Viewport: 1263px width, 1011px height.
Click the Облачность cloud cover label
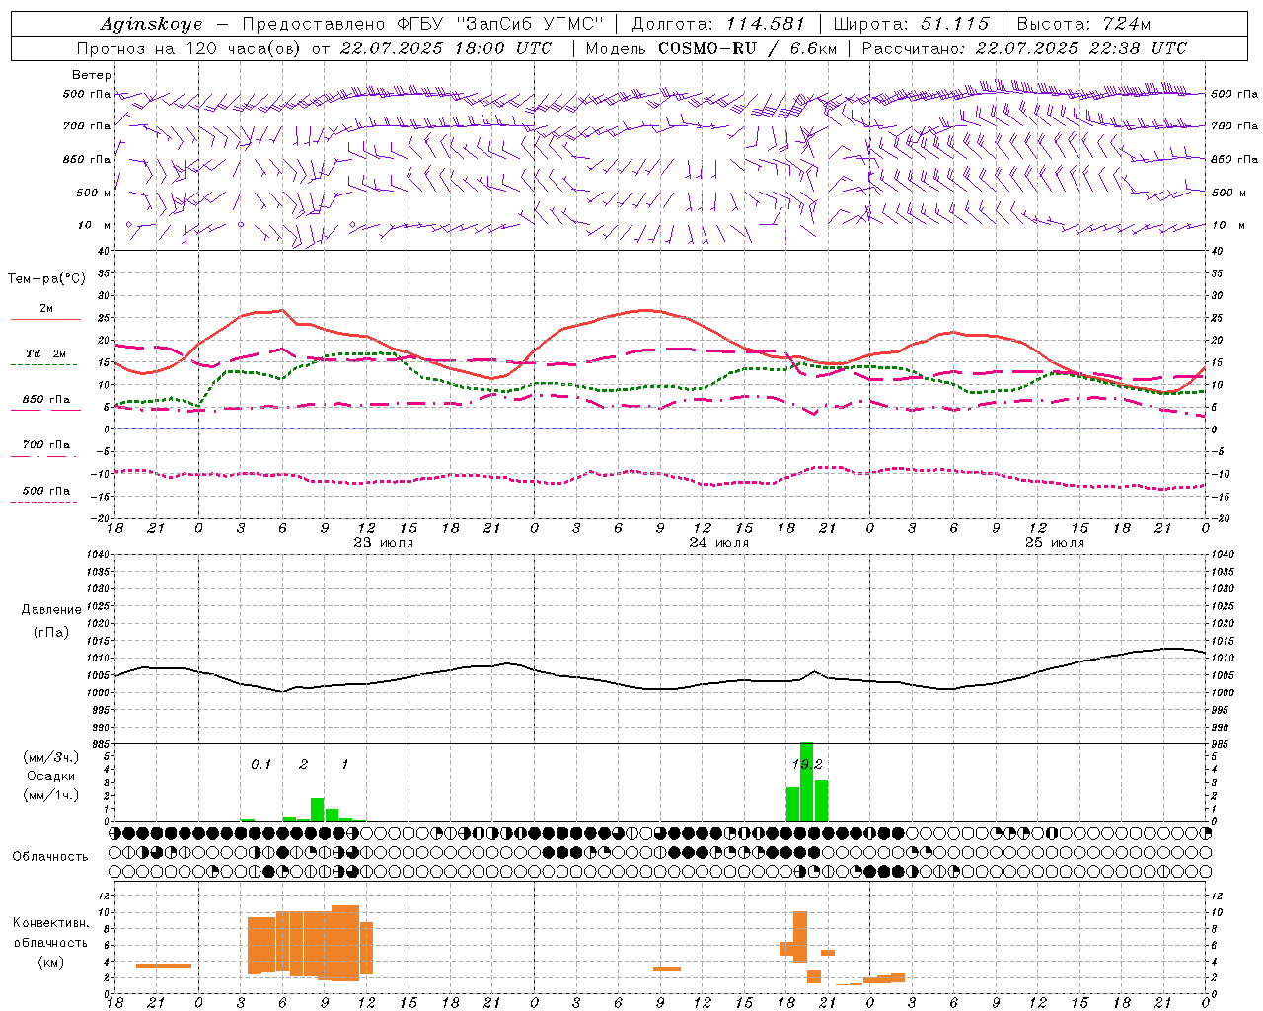tap(50, 856)
